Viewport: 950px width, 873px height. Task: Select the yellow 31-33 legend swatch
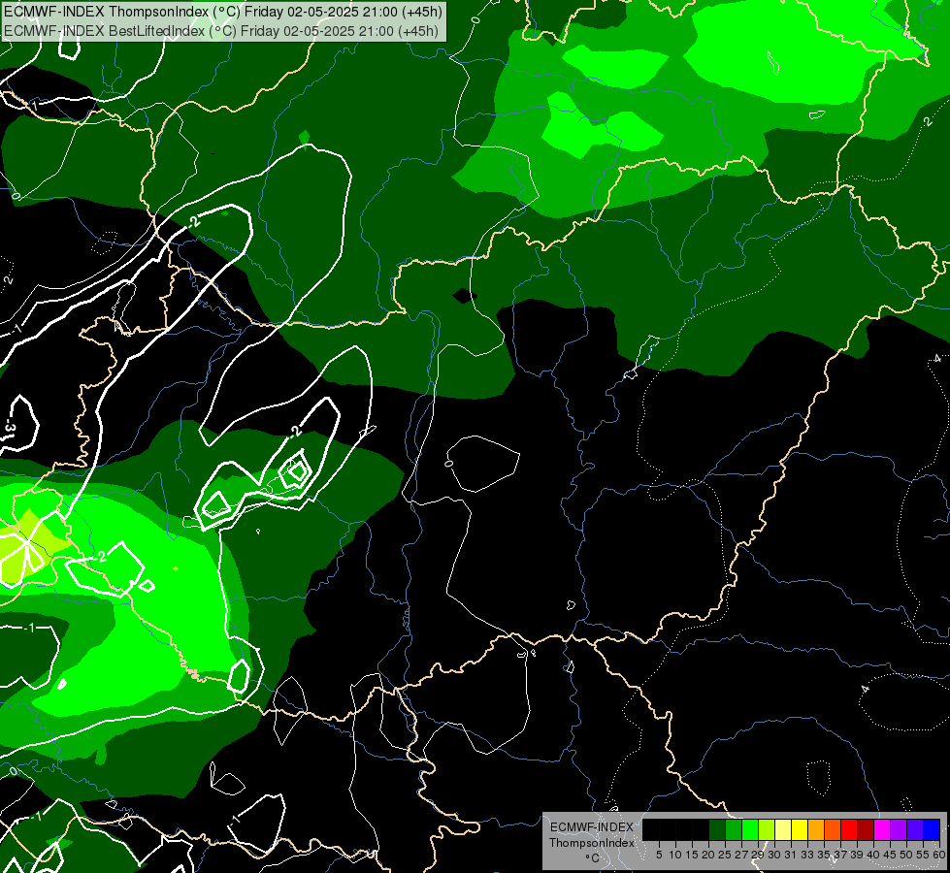pyautogui.click(x=800, y=829)
